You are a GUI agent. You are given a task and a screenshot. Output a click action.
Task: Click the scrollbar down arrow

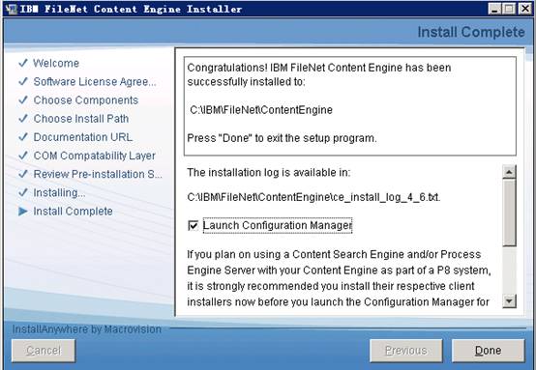pyautogui.click(x=509, y=301)
